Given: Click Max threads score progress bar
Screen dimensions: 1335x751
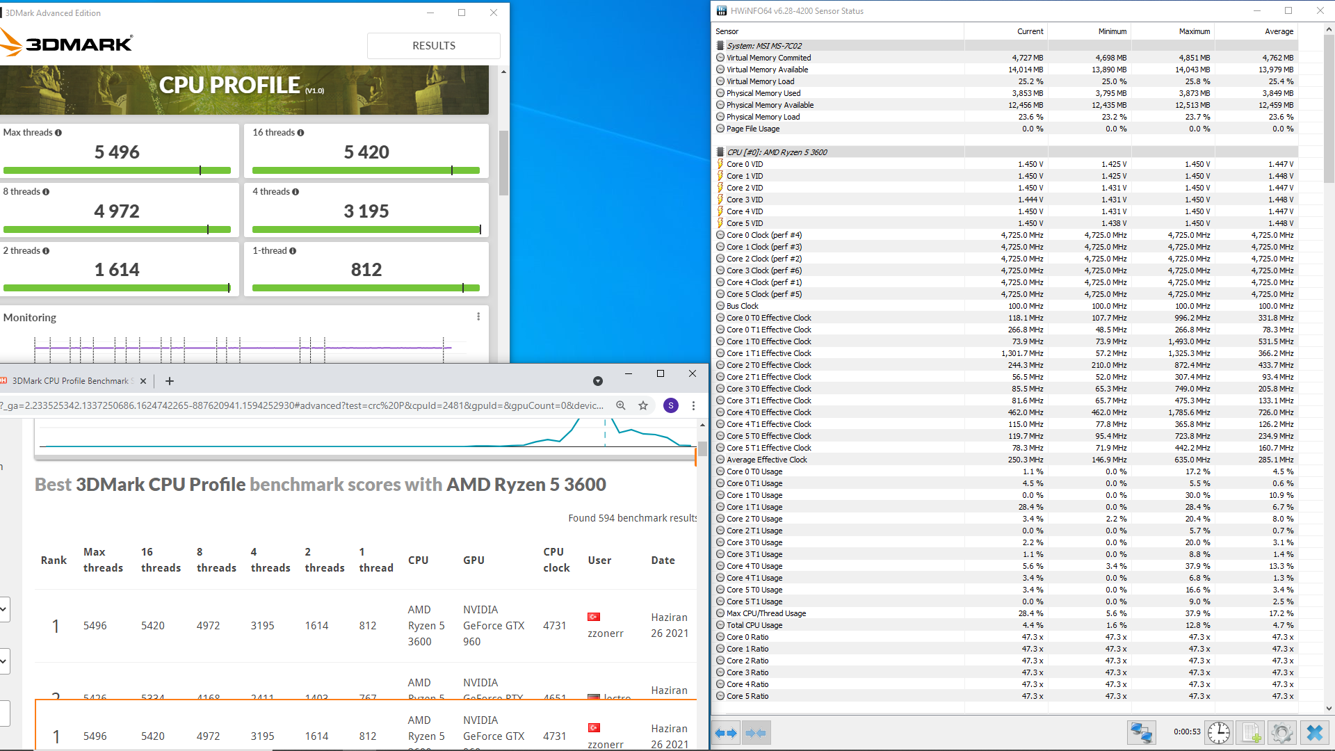Looking at the screenshot, I should (117, 170).
